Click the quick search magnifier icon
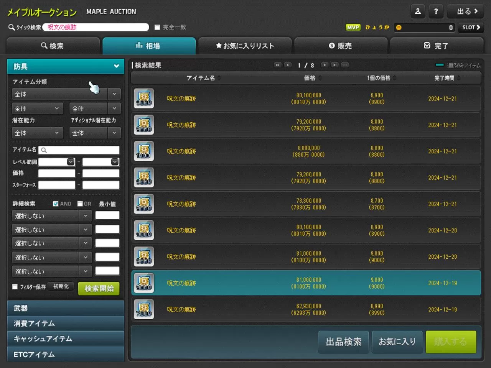This screenshot has height=368, width=491. click(12, 27)
